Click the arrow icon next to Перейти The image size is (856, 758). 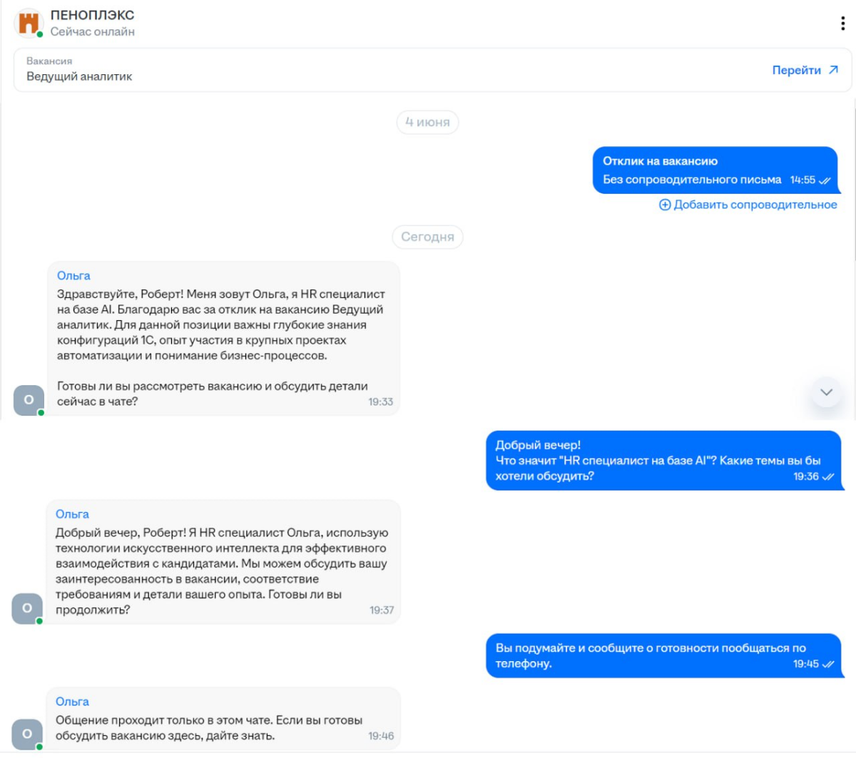(x=832, y=69)
